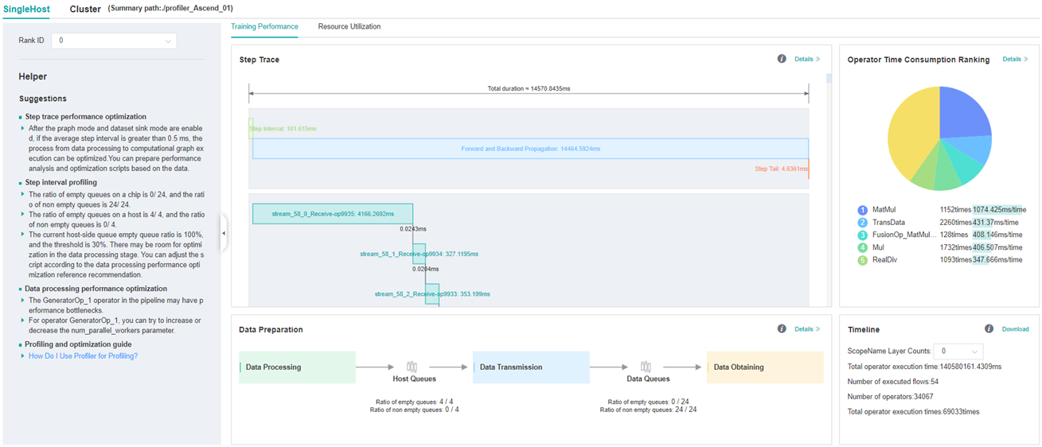The width and height of the screenshot is (1042, 447).
Task: Click the MatMul number 1 legend badge
Action: coord(862,210)
